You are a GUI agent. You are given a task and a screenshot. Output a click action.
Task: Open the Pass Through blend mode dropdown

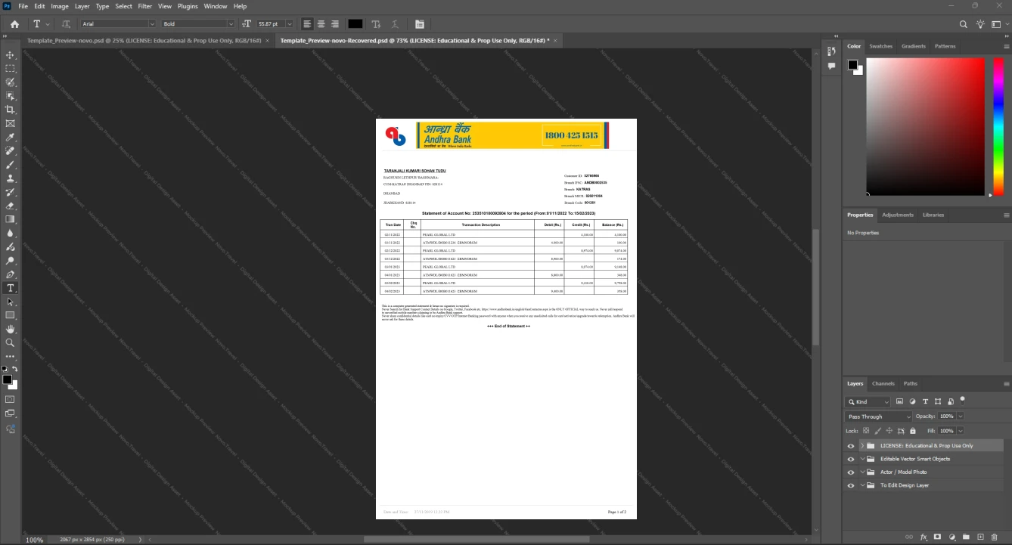point(879,416)
